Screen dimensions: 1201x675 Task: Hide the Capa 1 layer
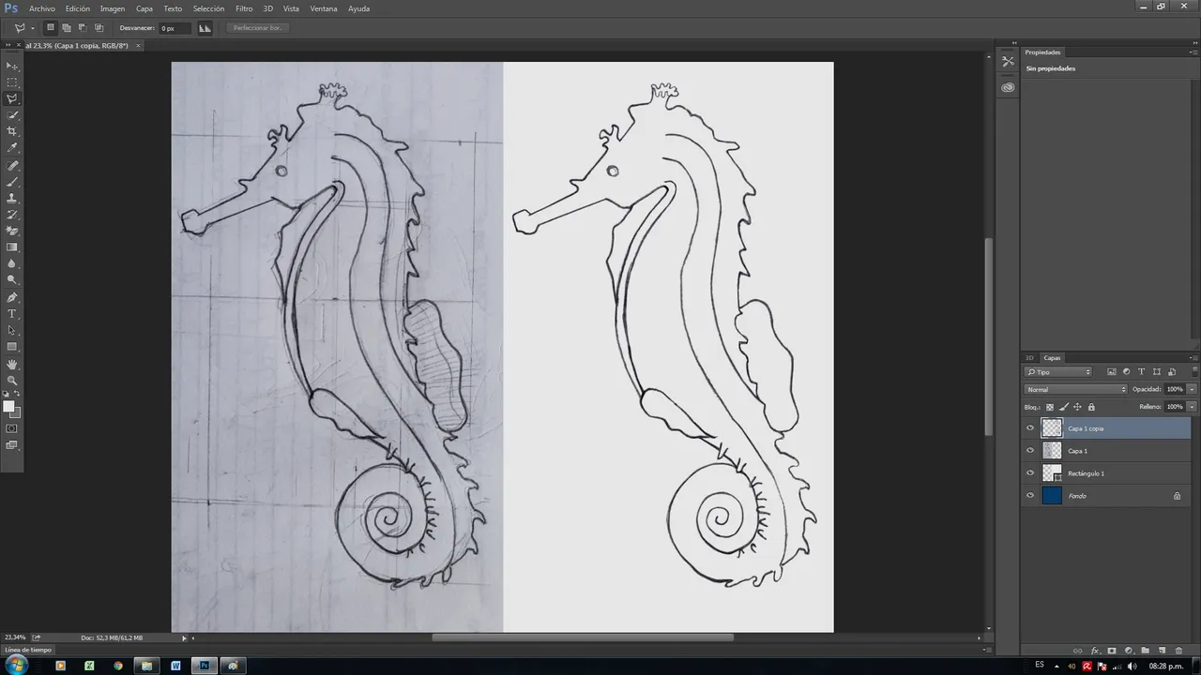(x=1030, y=451)
